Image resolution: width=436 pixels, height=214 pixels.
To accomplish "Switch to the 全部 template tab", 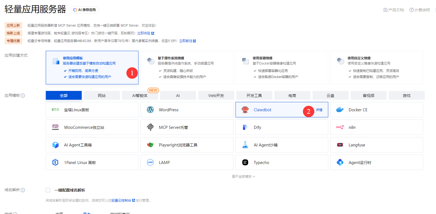I will [x=64, y=95].
